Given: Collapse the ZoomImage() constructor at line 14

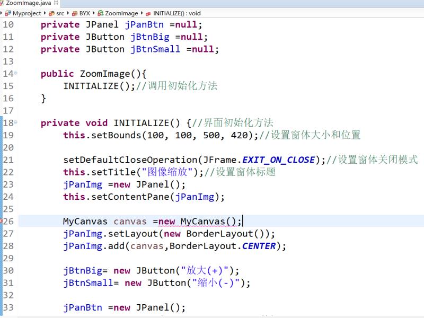Looking at the screenshot, I should 15,73.
